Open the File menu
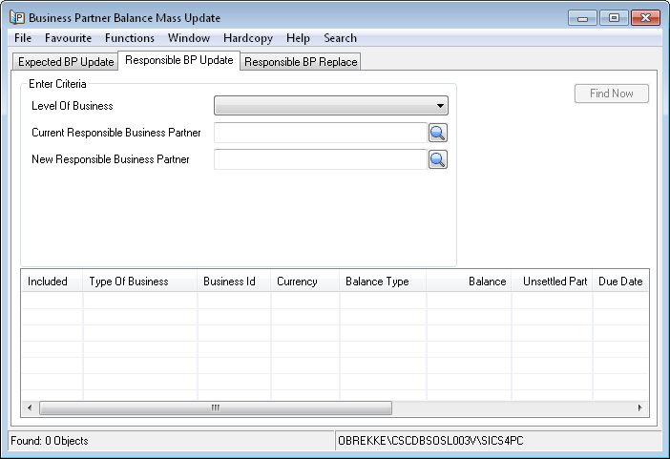Image resolution: width=670 pixels, height=459 pixels. coord(23,38)
